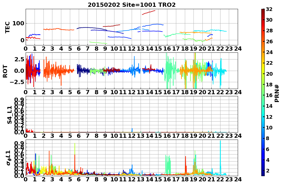Viewport: 282px width, 185px height.
Task: Click the blue S4_L1 spike at hour 12
Action: (x=132, y=130)
